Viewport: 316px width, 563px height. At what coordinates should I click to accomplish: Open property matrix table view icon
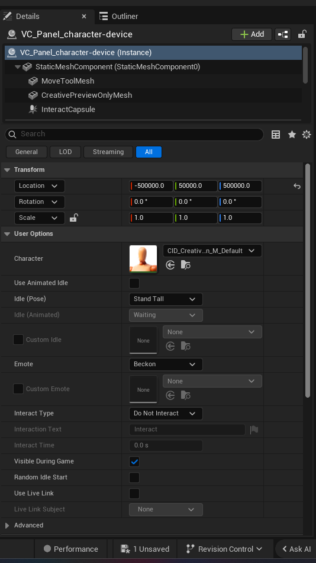(276, 135)
